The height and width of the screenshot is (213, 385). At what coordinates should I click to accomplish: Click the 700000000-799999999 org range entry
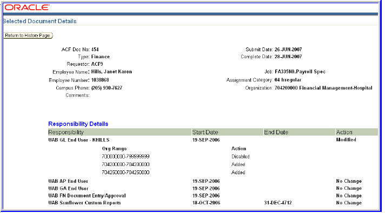click(x=125, y=156)
